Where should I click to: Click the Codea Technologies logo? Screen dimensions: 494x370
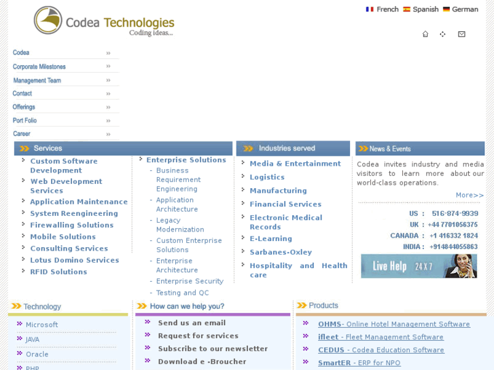point(104,20)
